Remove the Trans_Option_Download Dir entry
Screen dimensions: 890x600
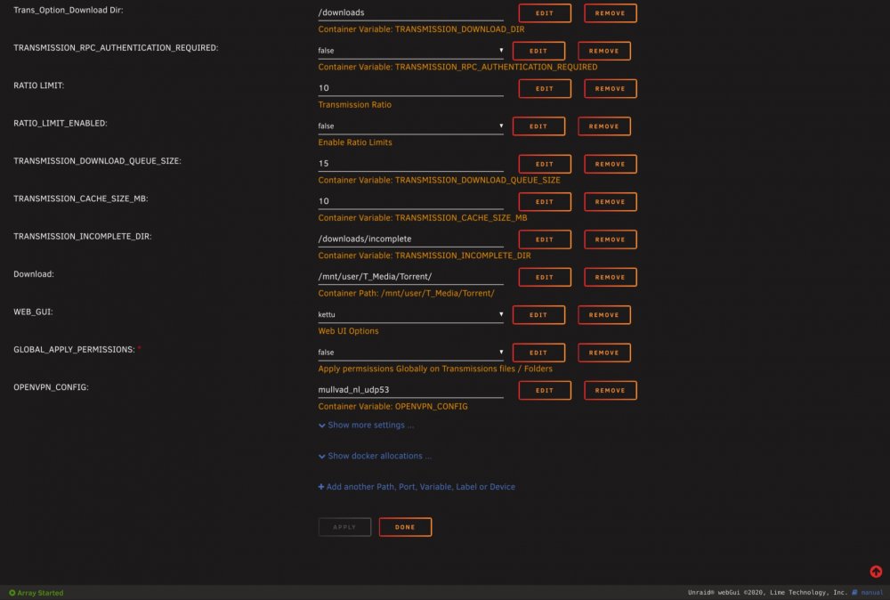(x=611, y=13)
